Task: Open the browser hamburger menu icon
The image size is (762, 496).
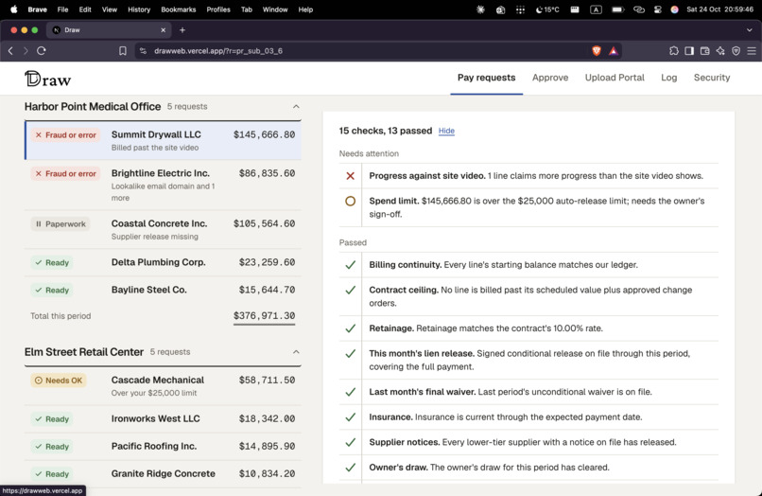Action: tap(752, 50)
